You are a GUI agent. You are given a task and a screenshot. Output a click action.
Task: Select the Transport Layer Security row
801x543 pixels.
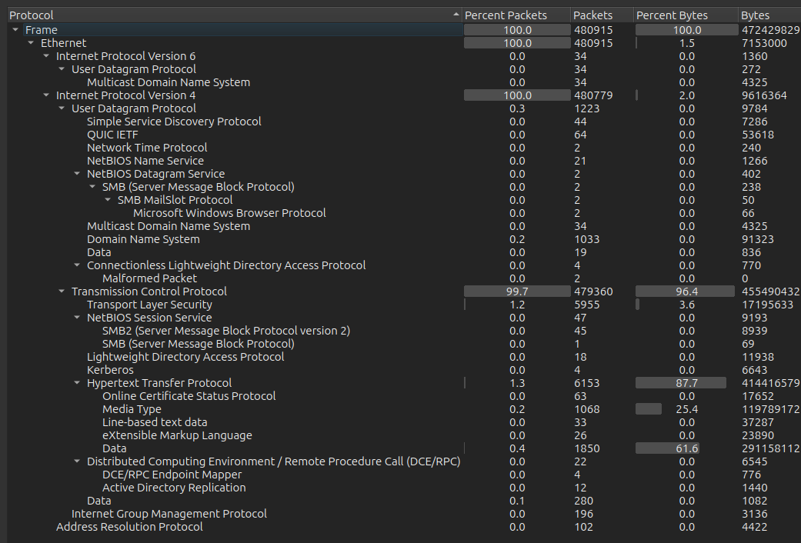point(149,305)
